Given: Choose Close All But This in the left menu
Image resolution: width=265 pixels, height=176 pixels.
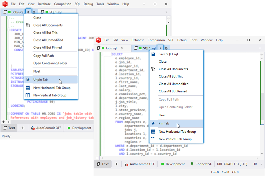Looking at the screenshot, I should [51, 33].
